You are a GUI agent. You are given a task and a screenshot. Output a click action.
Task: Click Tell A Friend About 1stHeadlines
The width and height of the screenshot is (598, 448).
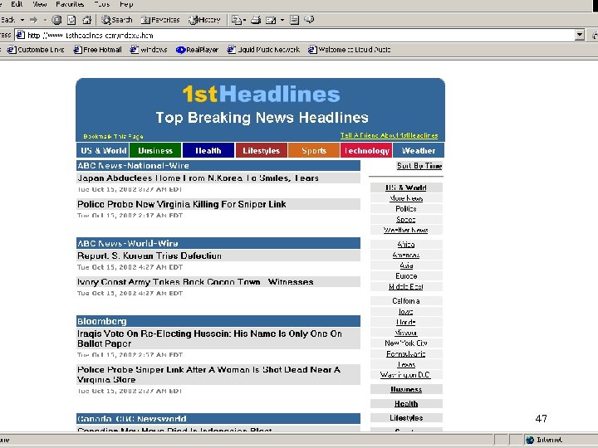(x=389, y=135)
